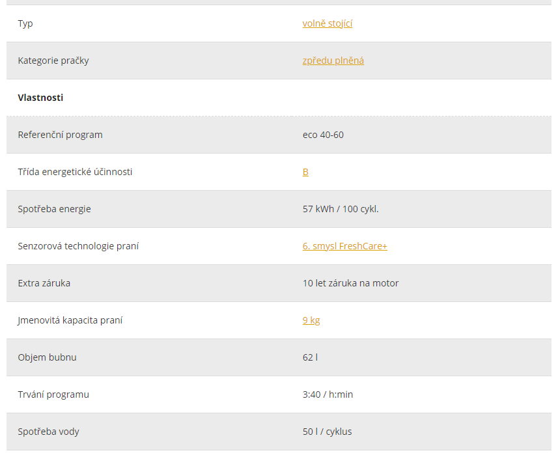Open the '6. smysl FreshCare+' link
This screenshot has height=455, width=558.
point(345,246)
